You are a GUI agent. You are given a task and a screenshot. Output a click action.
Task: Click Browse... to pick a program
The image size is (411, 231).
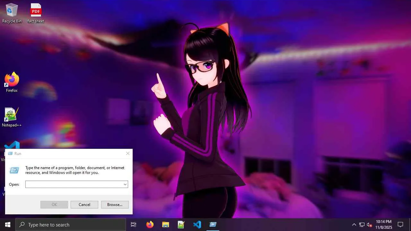coord(115,205)
